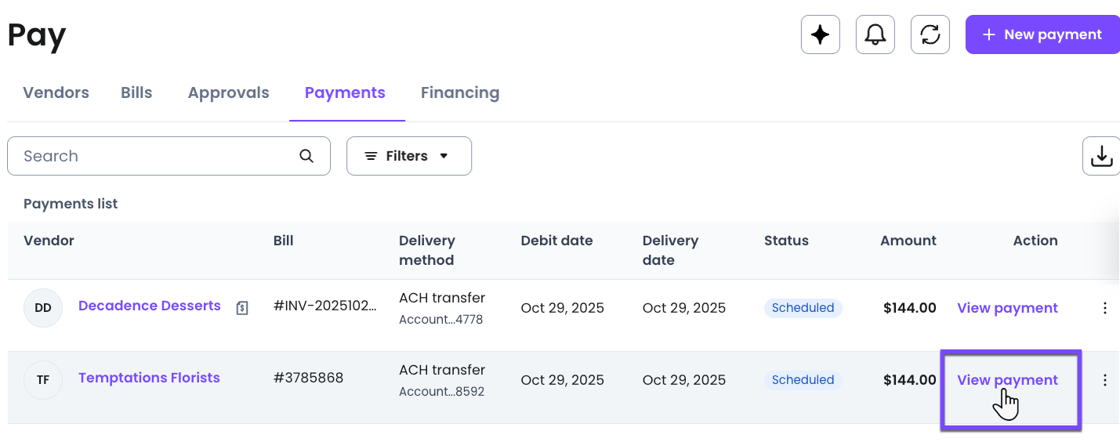The image size is (1120, 442).
Task: Click the TF vendor avatar
Action: 43,380
